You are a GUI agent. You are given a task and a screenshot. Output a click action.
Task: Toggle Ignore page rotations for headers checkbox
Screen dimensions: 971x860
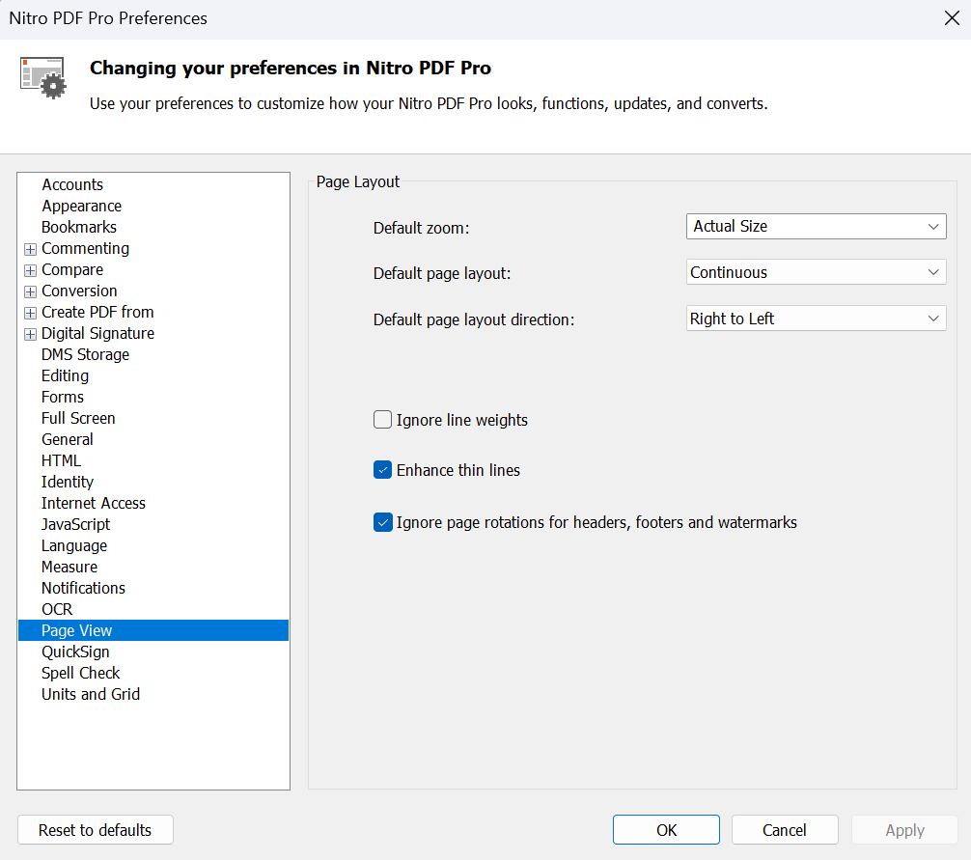[x=382, y=522]
